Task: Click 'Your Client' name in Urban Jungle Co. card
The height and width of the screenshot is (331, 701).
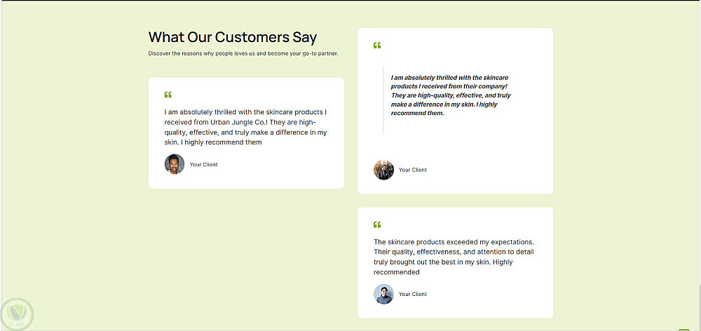Action: click(203, 165)
